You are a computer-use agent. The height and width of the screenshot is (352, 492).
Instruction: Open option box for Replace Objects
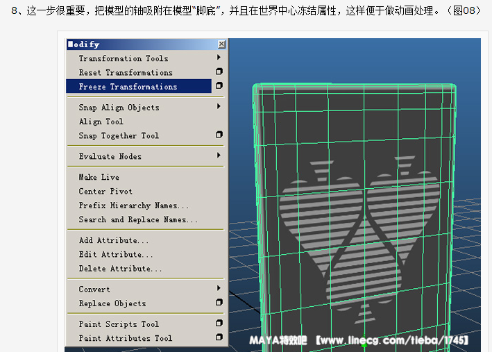click(219, 303)
